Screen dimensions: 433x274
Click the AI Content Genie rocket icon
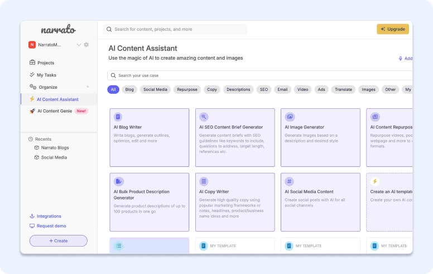coord(32,111)
